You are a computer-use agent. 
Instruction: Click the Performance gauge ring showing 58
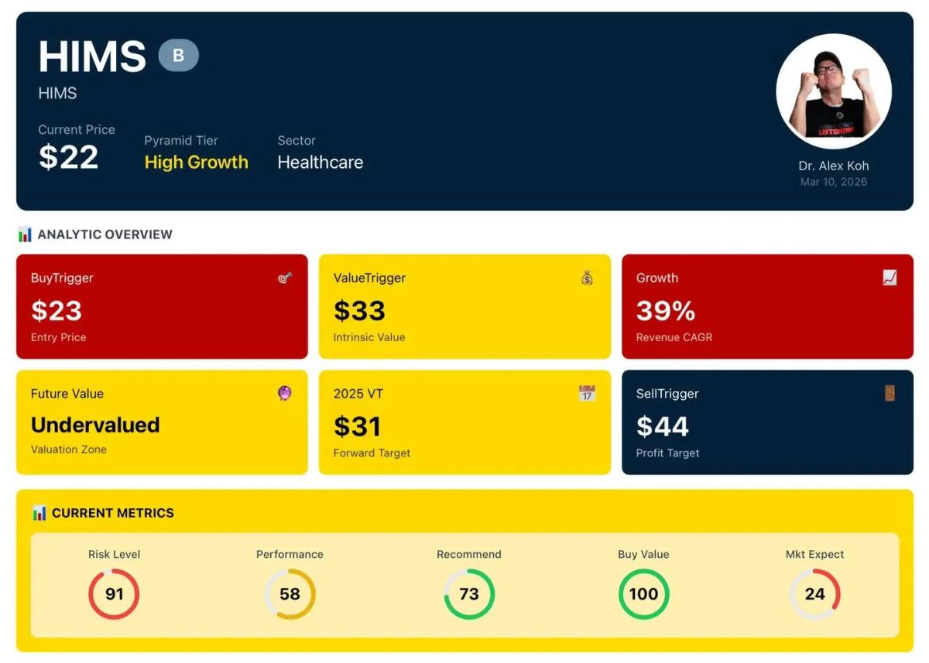coord(290,594)
